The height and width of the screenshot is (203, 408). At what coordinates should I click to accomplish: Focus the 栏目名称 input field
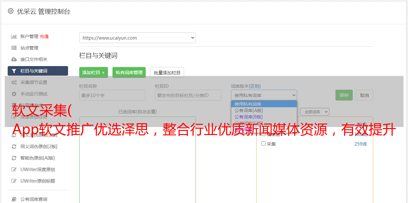click(112, 95)
